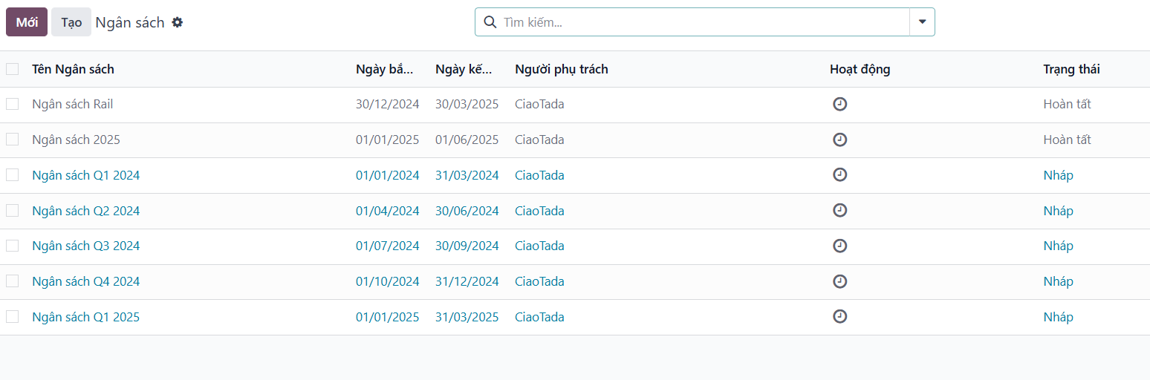
Task: Sort by Ngày kết thúc column header
Action: click(464, 69)
